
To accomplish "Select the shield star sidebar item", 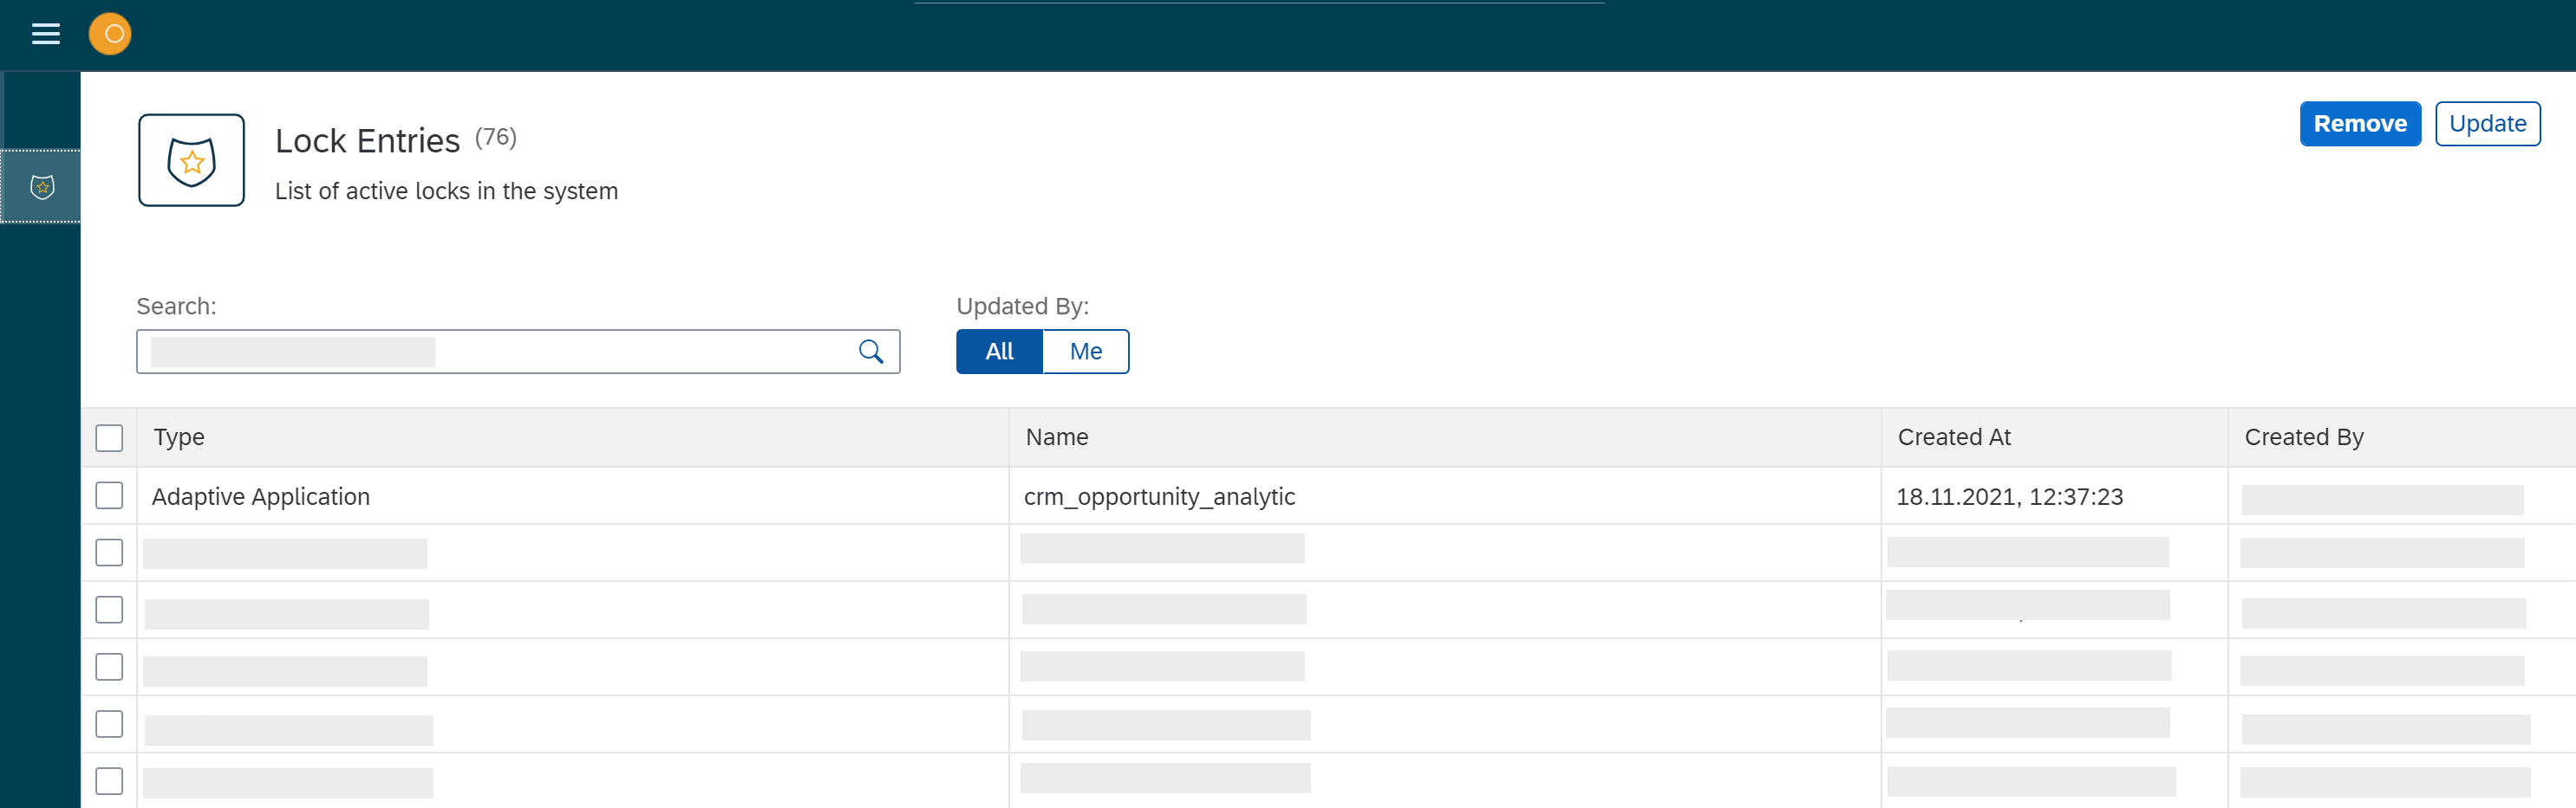I will (42, 187).
